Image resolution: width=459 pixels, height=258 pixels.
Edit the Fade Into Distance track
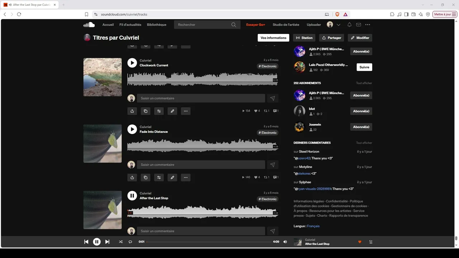click(x=172, y=177)
